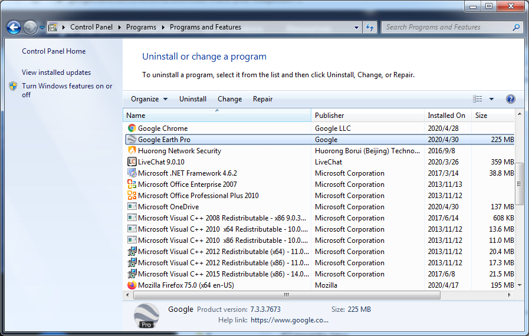
Task: Click the shield icon beside Windows features
Action: [x=13, y=86]
